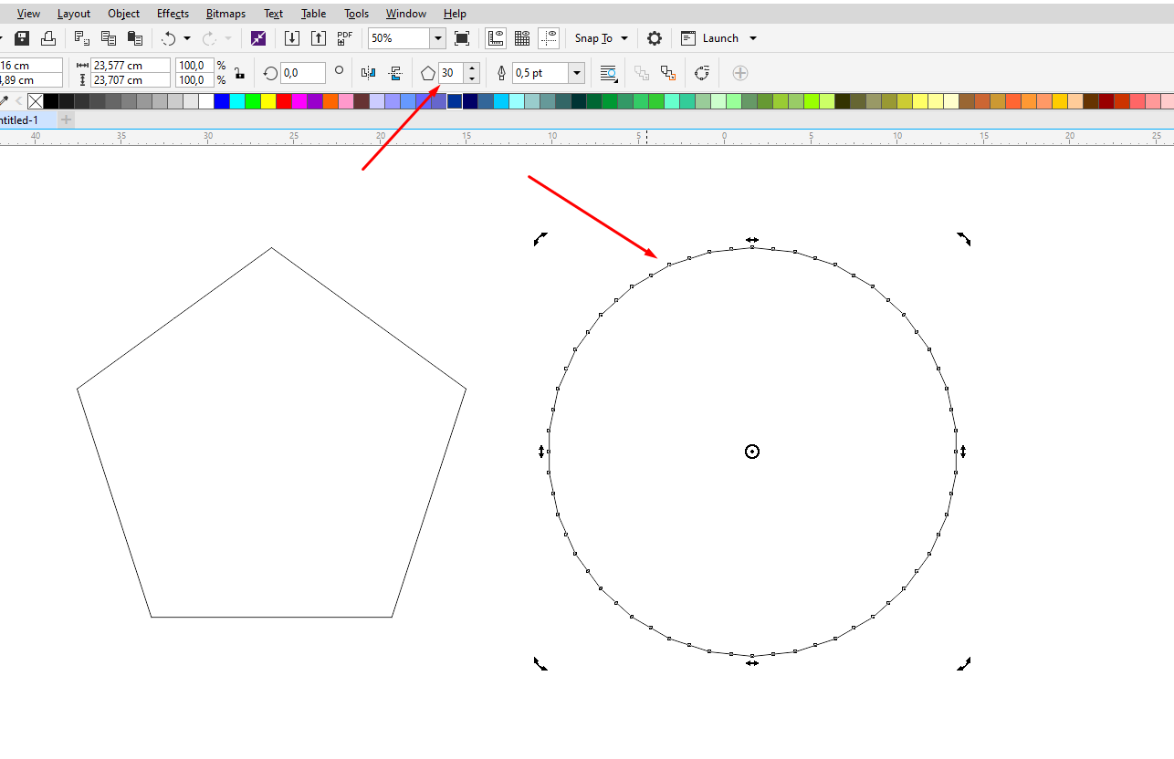Image resolution: width=1174 pixels, height=759 pixels.
Task: Click the greyed plus circle icon
Action: (740, 73)
